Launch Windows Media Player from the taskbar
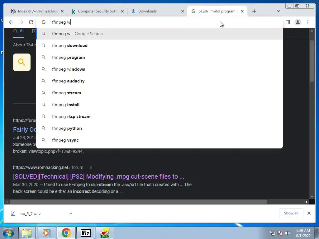Image resolution: width=319 pixels, height=239 pixels. (46, 233)
